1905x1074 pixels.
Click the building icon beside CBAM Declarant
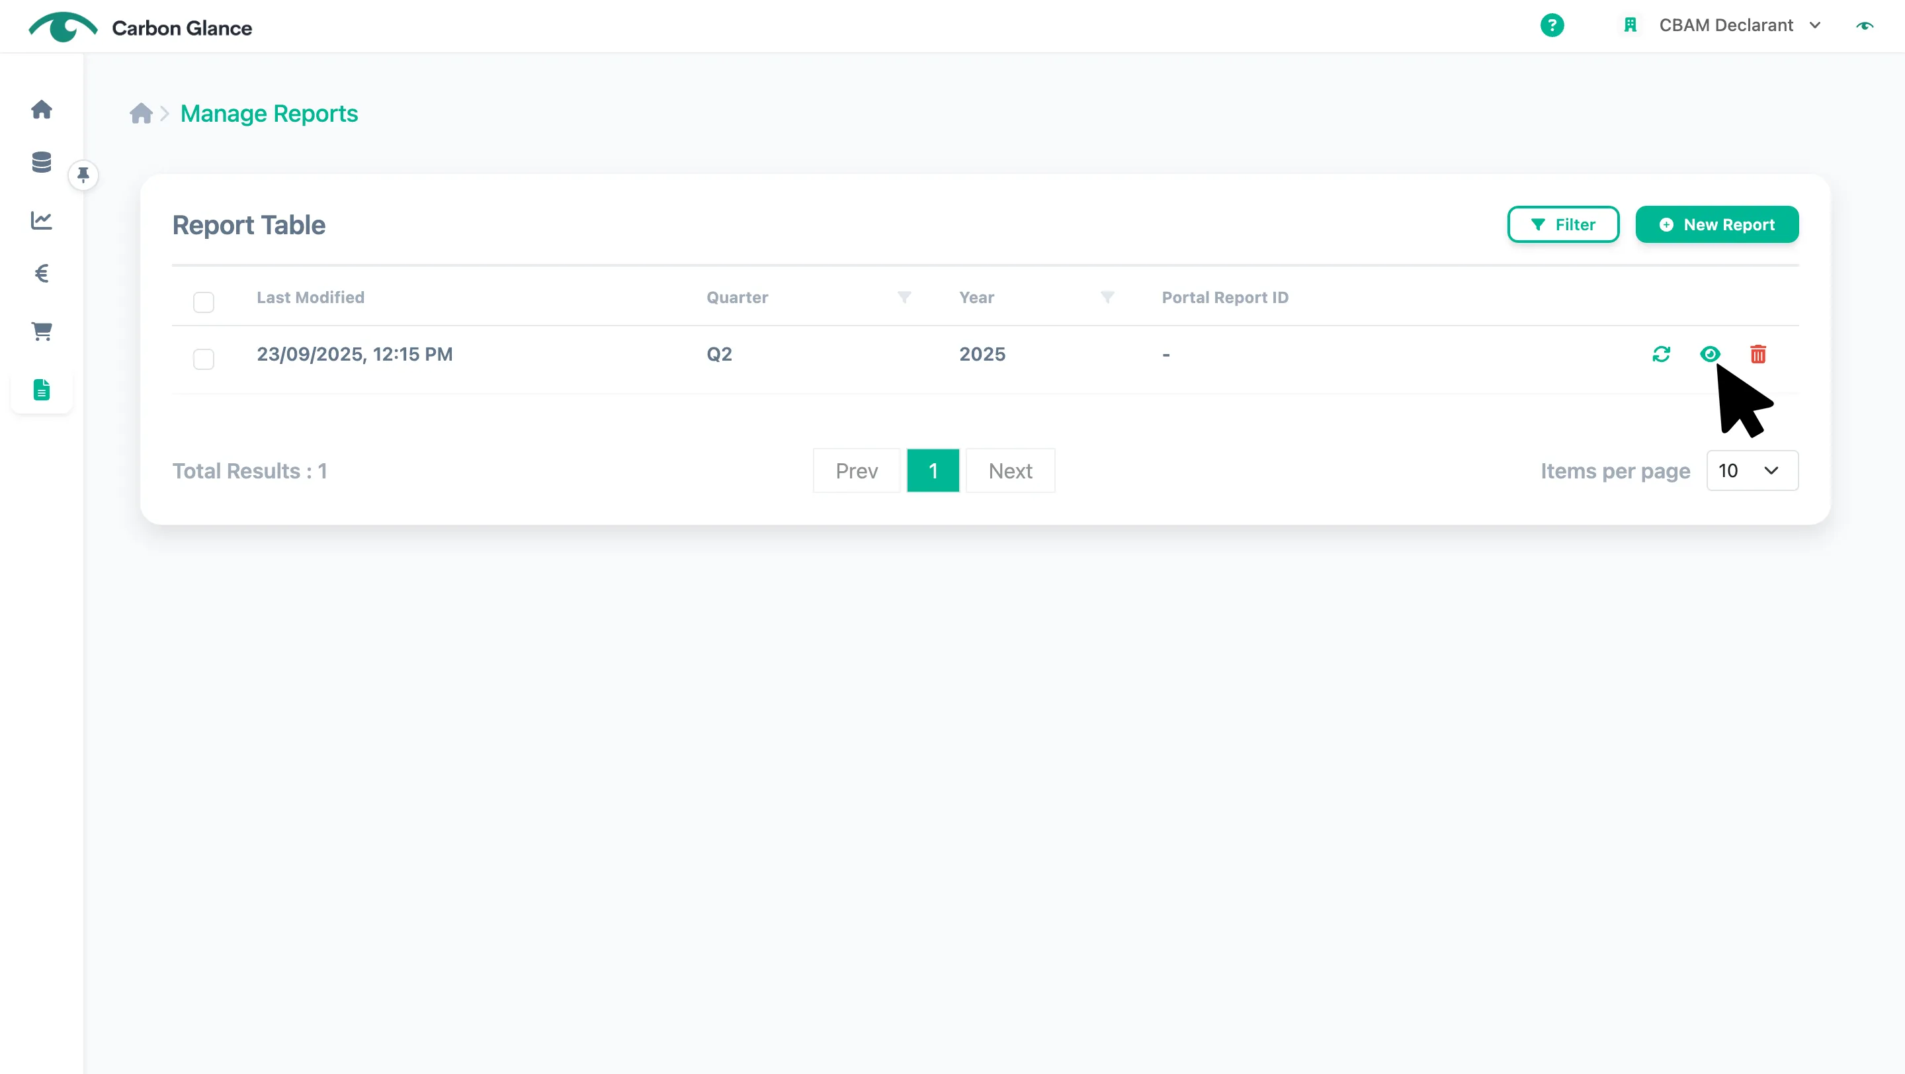click(x=1630, y=25)
